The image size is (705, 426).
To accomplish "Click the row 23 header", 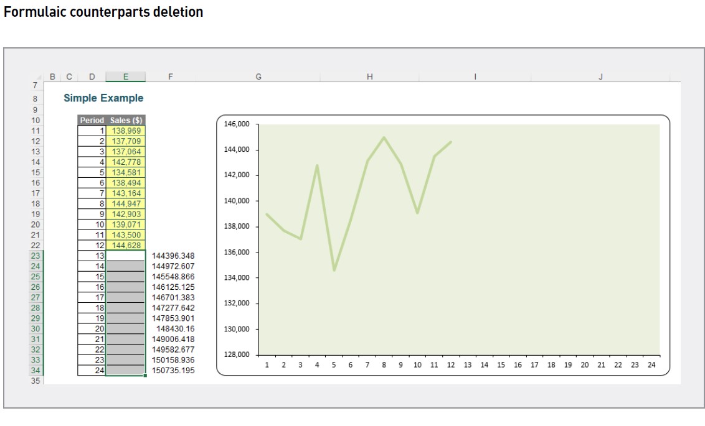I will pyautogui.click(x=36, y=254).
